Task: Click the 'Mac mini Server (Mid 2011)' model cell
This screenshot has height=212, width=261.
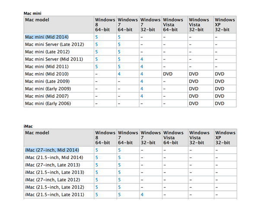Action: [x=59, y=59]
